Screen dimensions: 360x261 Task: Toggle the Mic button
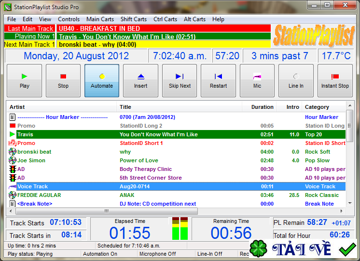point(257,80)
